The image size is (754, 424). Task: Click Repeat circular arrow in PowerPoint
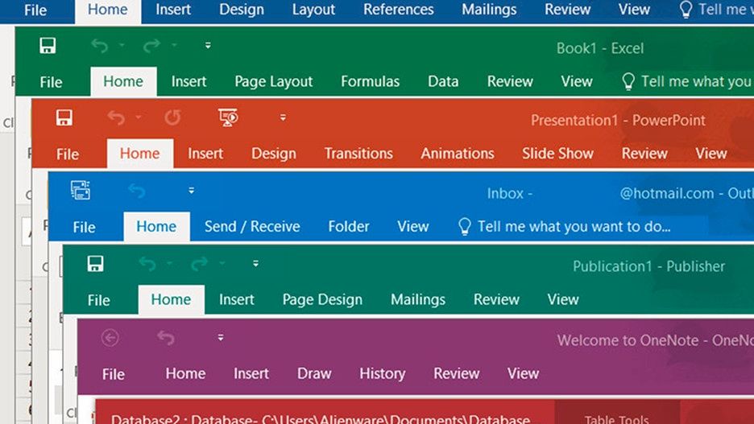point(172,117)
